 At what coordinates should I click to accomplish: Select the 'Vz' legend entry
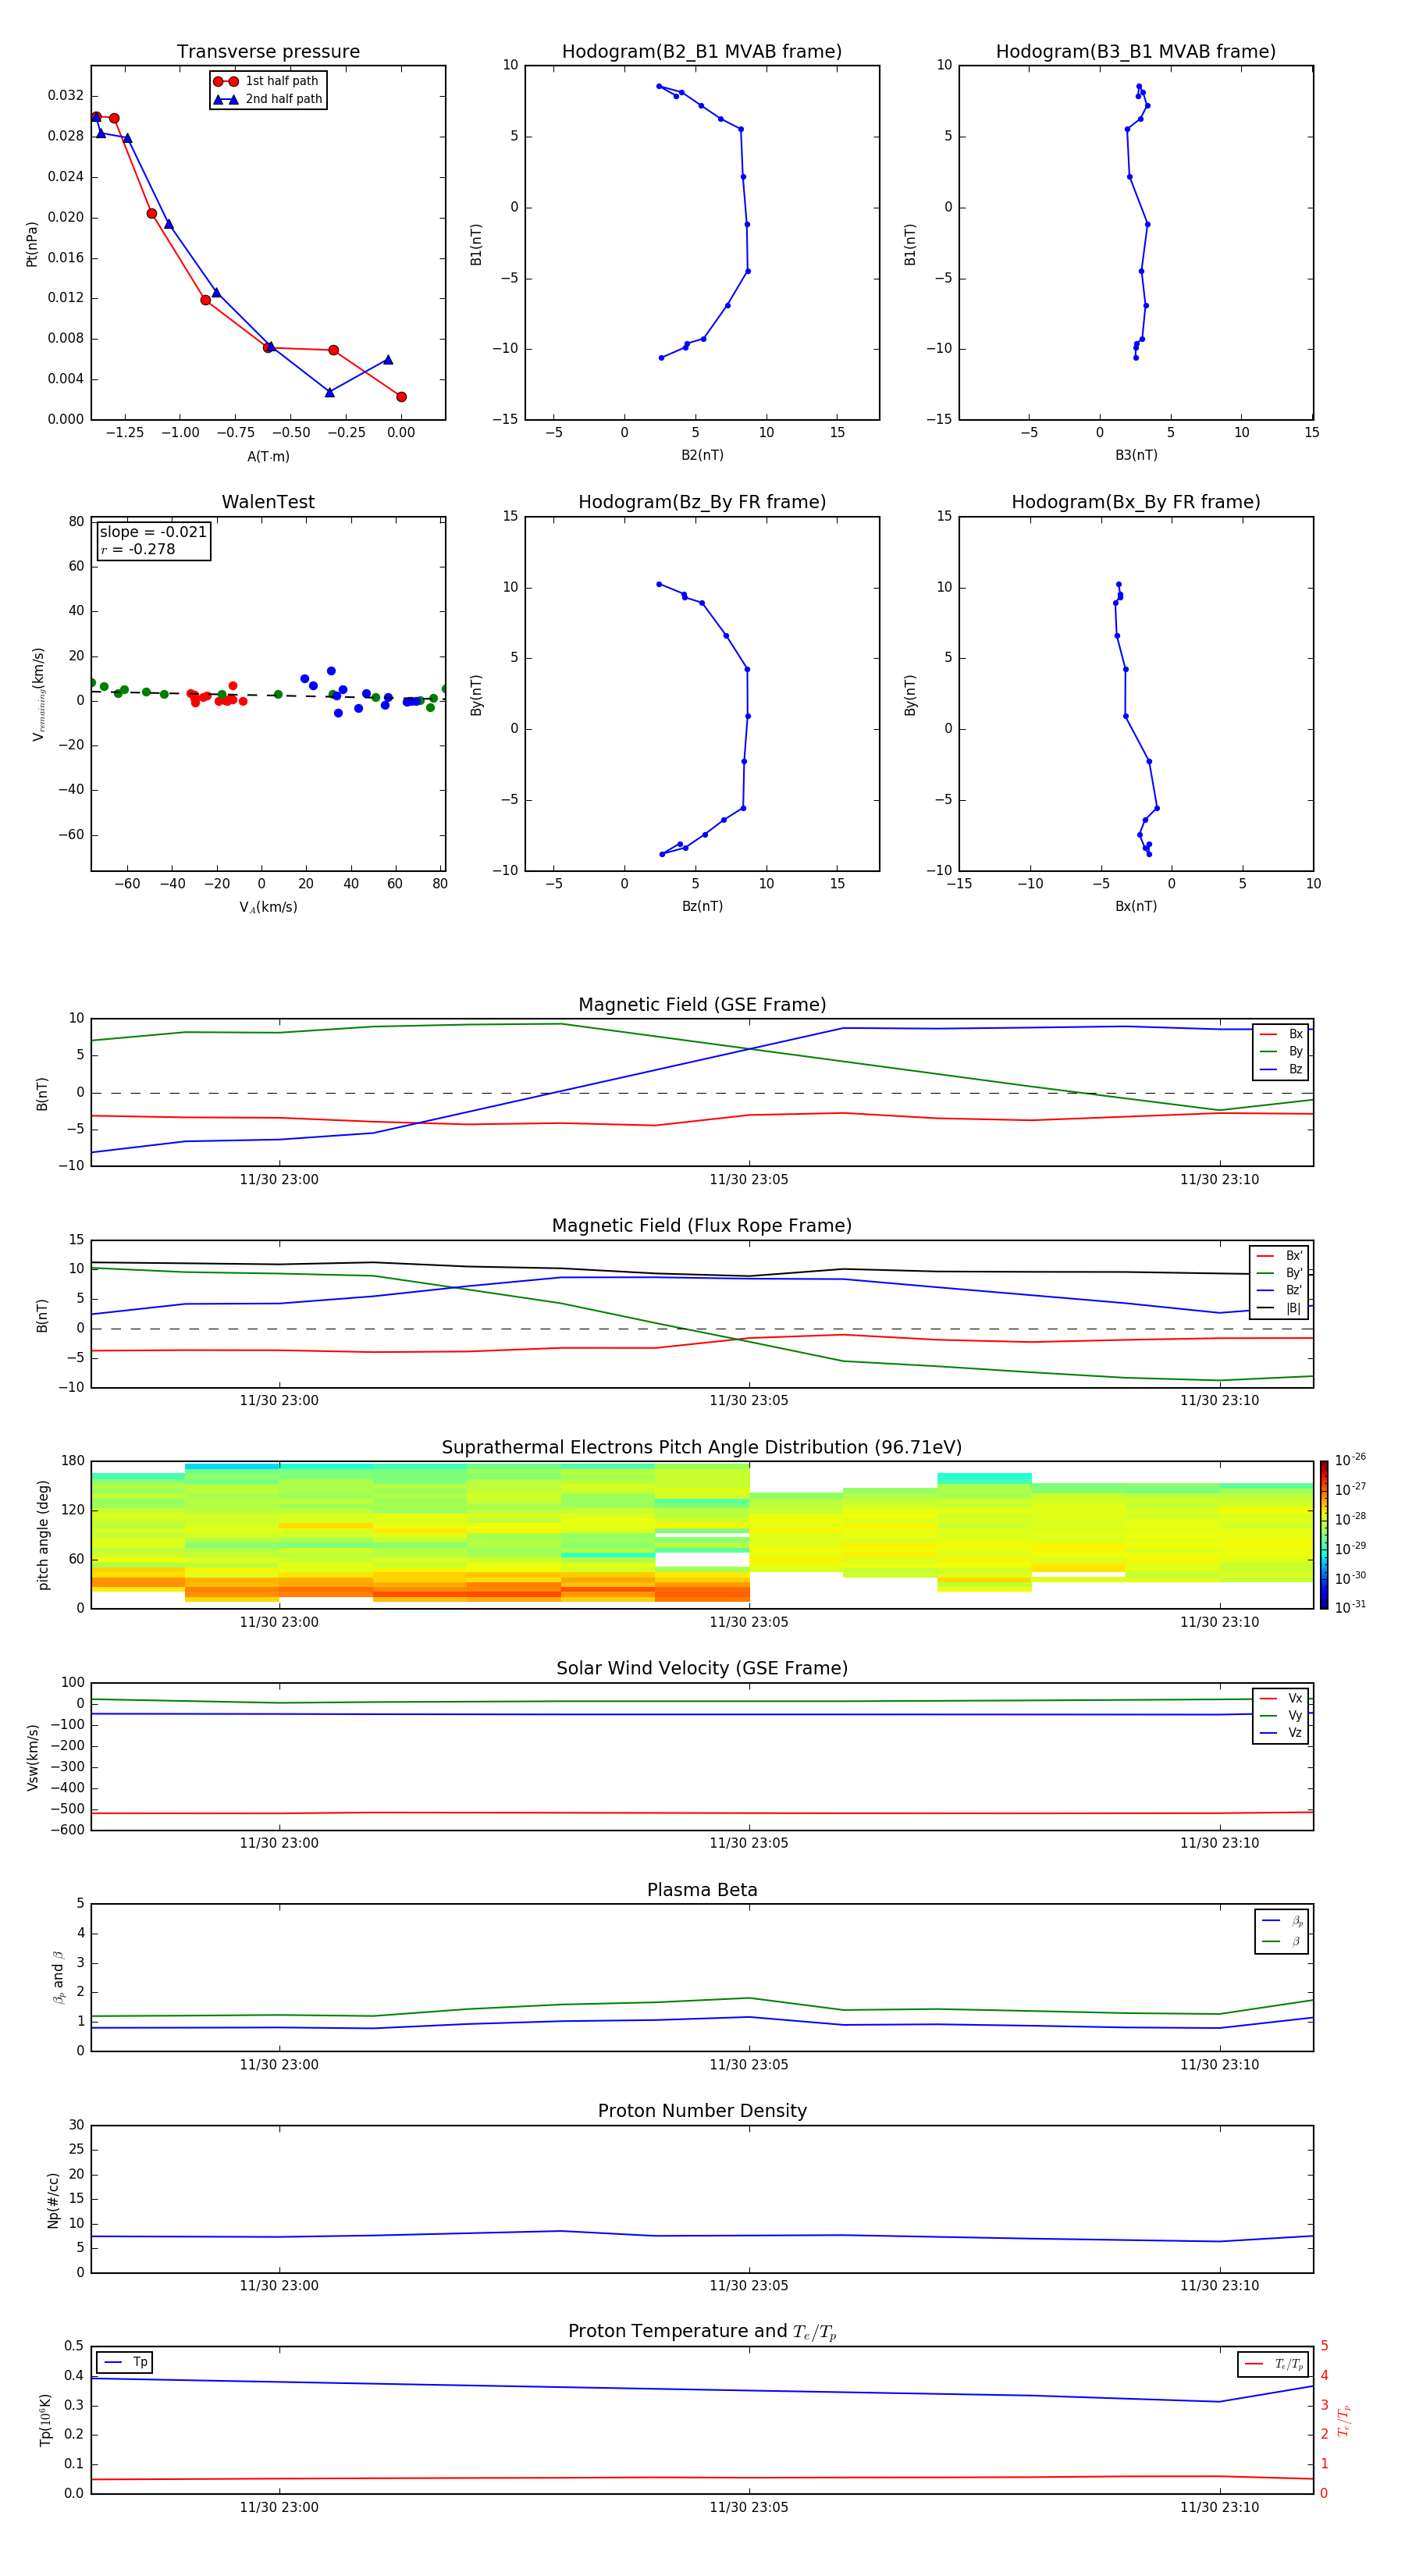pos(1282,1733)
